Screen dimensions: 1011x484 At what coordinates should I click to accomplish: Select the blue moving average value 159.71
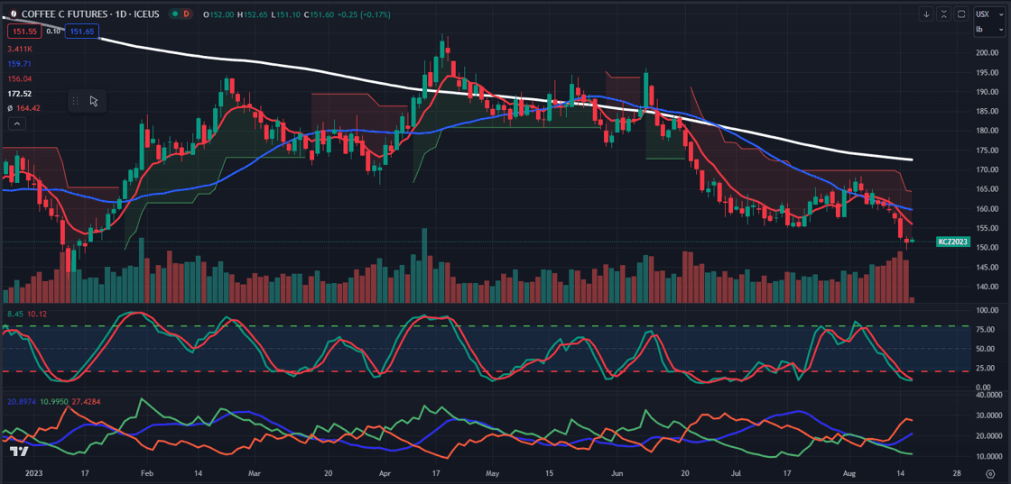pos(19,64)
